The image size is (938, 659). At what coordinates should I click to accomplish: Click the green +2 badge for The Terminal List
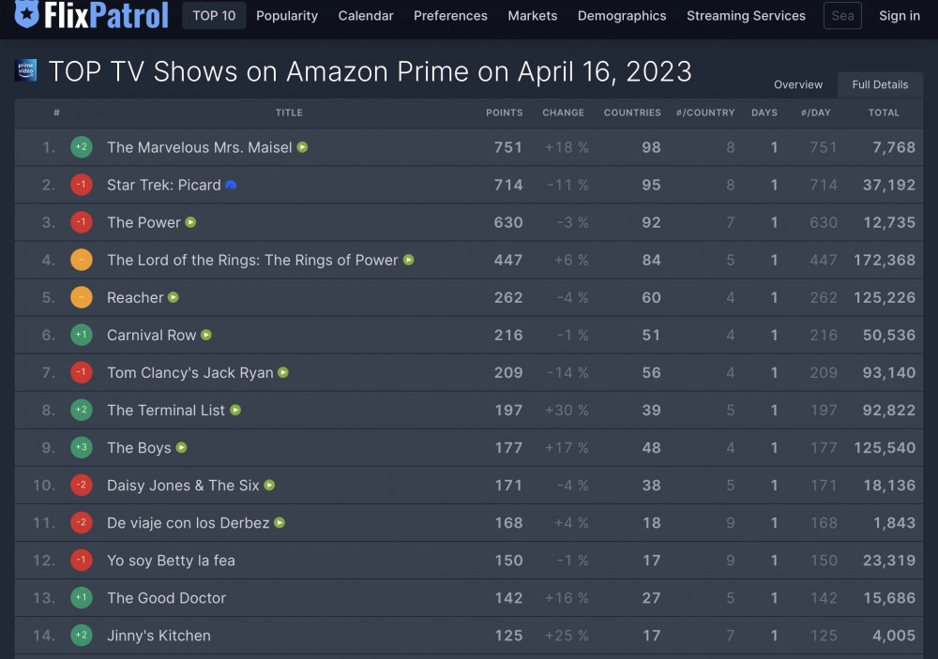(82, 410)
